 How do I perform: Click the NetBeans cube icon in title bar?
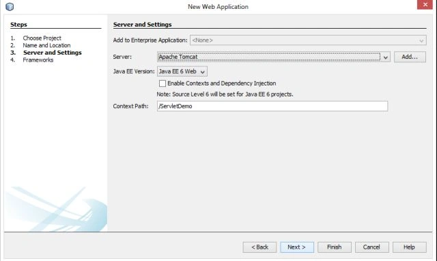[10, 6]
